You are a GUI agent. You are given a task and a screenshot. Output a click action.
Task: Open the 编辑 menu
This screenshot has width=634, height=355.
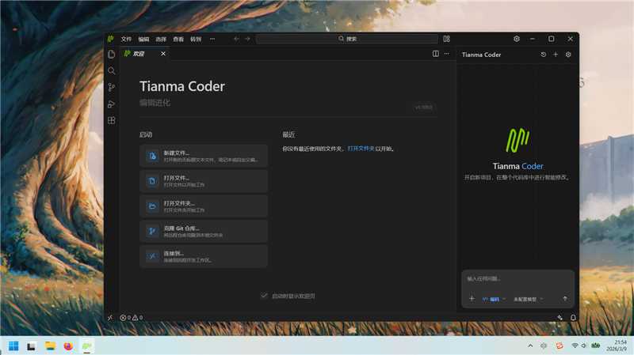coord(143,39)
